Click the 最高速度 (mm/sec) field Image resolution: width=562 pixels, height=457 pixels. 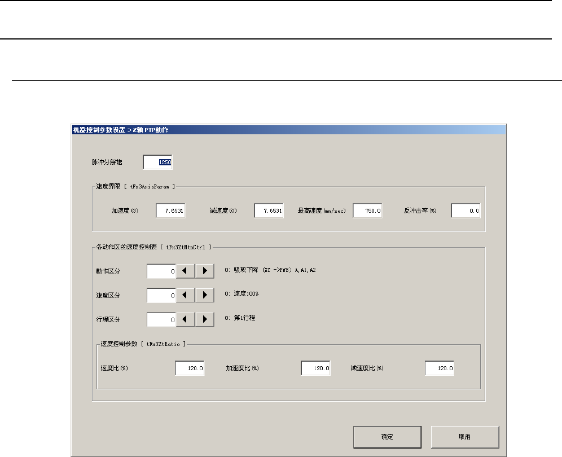tap(367, 211)
